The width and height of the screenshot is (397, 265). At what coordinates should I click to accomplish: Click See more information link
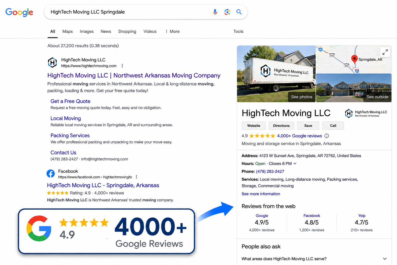261,194
